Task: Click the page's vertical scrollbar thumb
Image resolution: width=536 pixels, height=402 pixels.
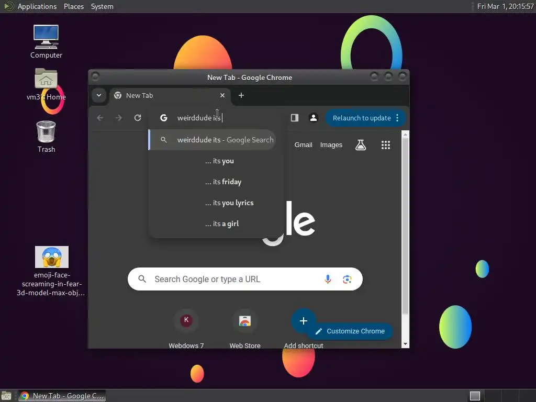Action: click(x=405, y=226)
